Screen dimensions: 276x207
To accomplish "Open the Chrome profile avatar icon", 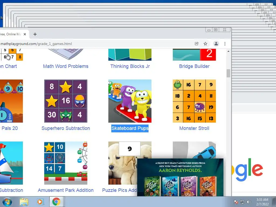I will click(216, 44).
